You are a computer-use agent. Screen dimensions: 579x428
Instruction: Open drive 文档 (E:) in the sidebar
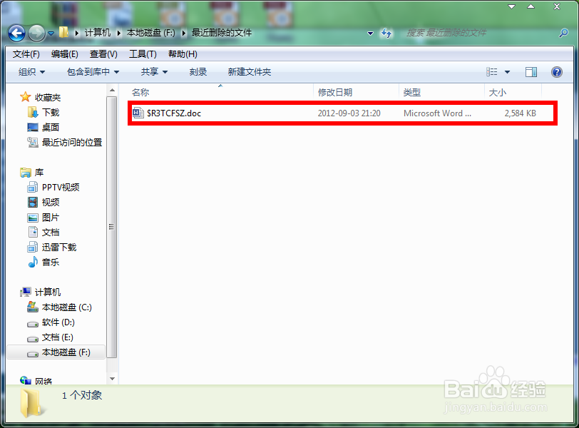58,337
